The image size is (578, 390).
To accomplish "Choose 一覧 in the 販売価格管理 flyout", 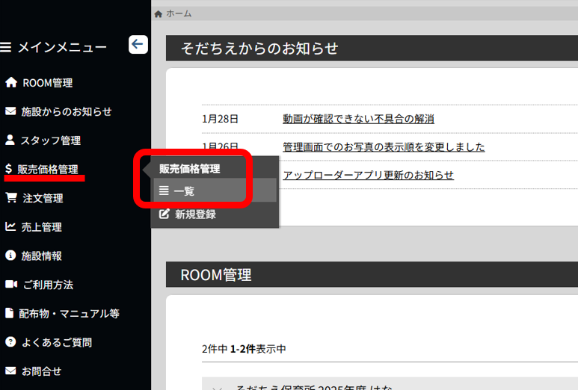I will 184,191.
